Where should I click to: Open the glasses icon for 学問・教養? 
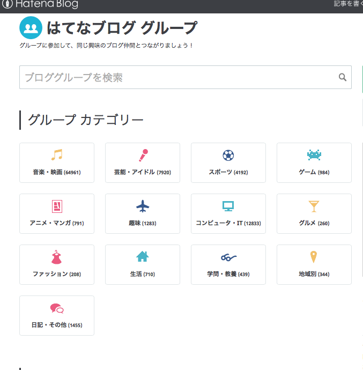click(x=228, y=257)
